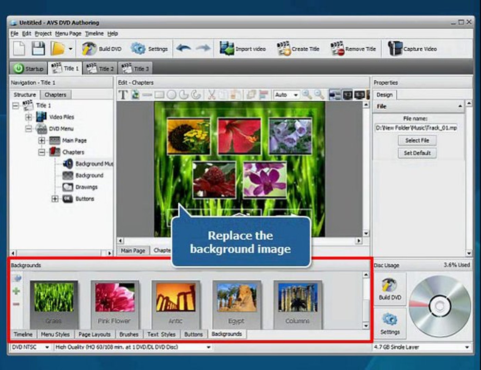Open the Menu Page menu
Screen dimensions: 481x370
tap(68, 33)
